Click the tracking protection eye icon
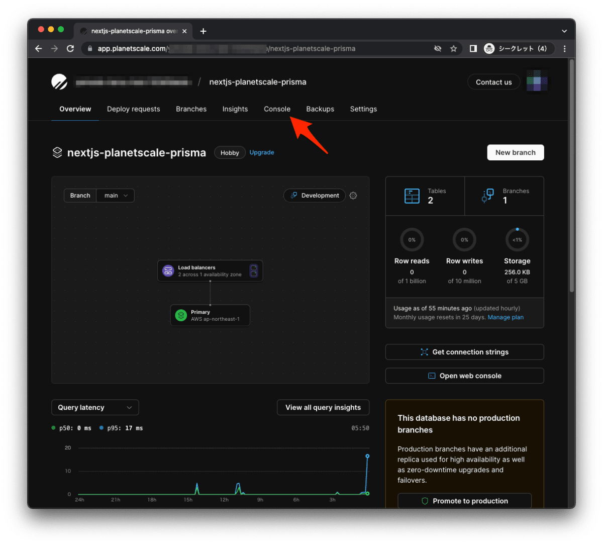This screenshot has height=545, width=603. pos(438,49)
